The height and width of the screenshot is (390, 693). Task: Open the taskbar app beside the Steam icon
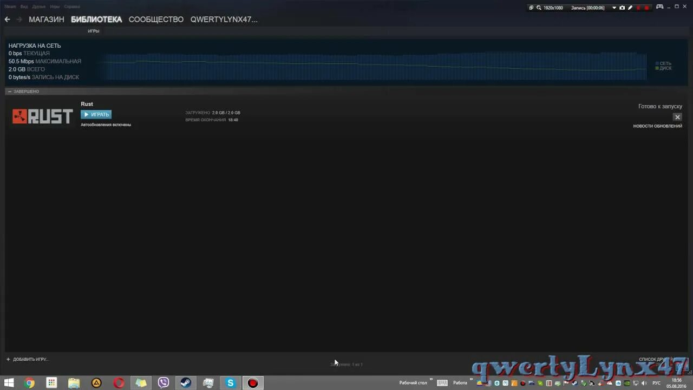208,383
